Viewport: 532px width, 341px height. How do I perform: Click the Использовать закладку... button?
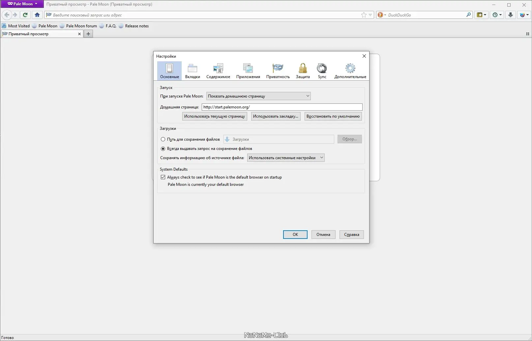276,116
